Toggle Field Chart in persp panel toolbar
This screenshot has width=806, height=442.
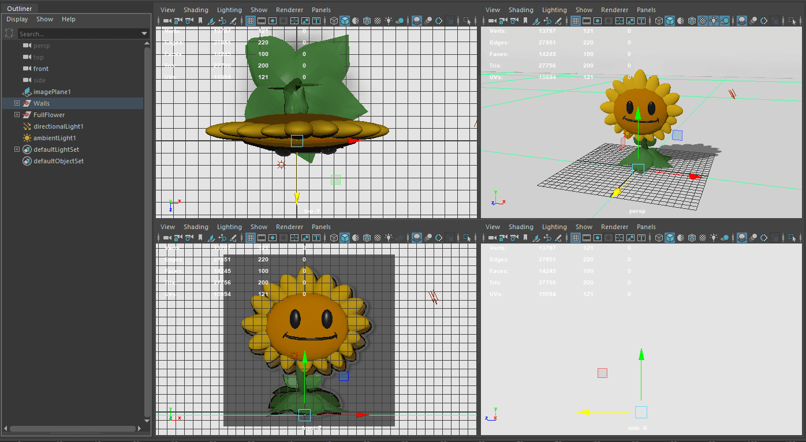tap(620, 21)
